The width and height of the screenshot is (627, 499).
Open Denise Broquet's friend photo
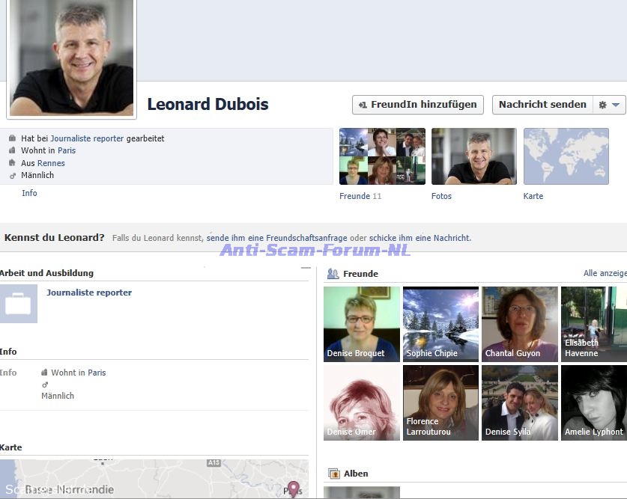click(x=361, y=324)
